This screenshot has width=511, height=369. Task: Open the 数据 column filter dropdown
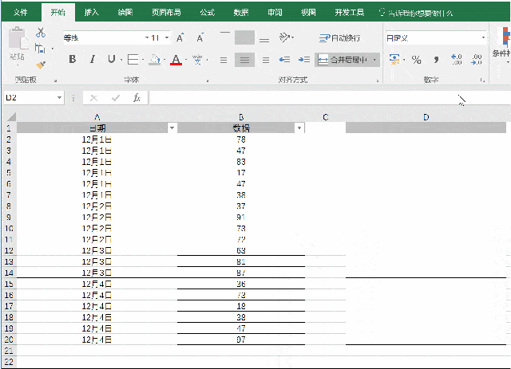299,128
